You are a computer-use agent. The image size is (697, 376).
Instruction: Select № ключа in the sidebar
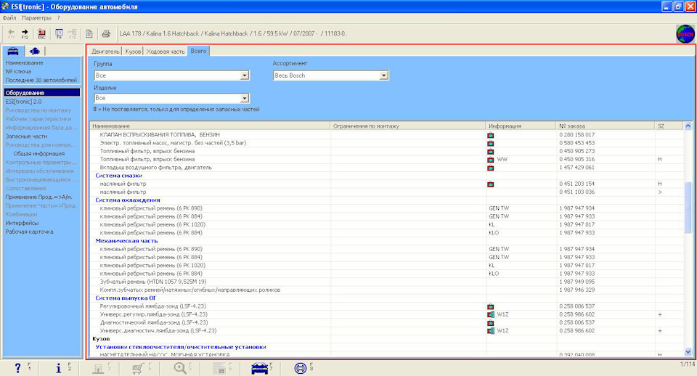coord(18,71)
